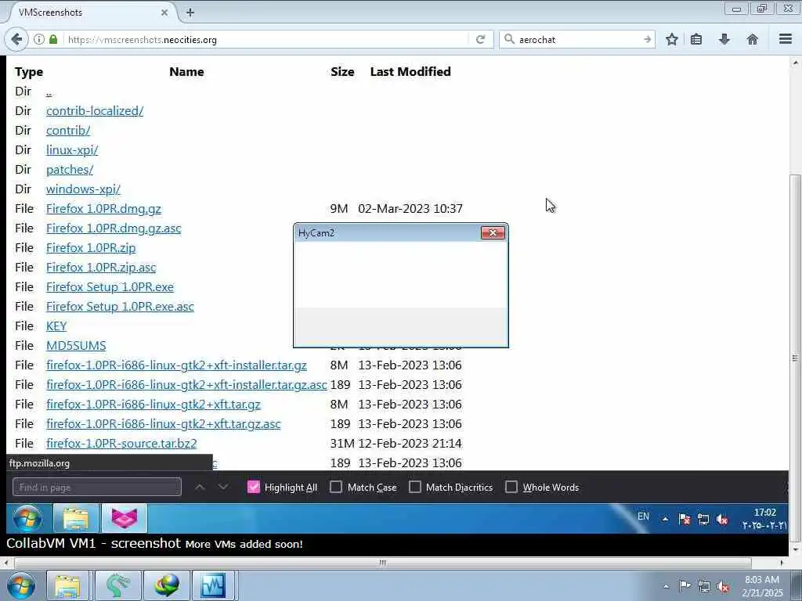Image resolution: width=802 pixels, height=601 pixels.
Task: Show hidden icons in inner VM tray
Action: coord(666,520)
